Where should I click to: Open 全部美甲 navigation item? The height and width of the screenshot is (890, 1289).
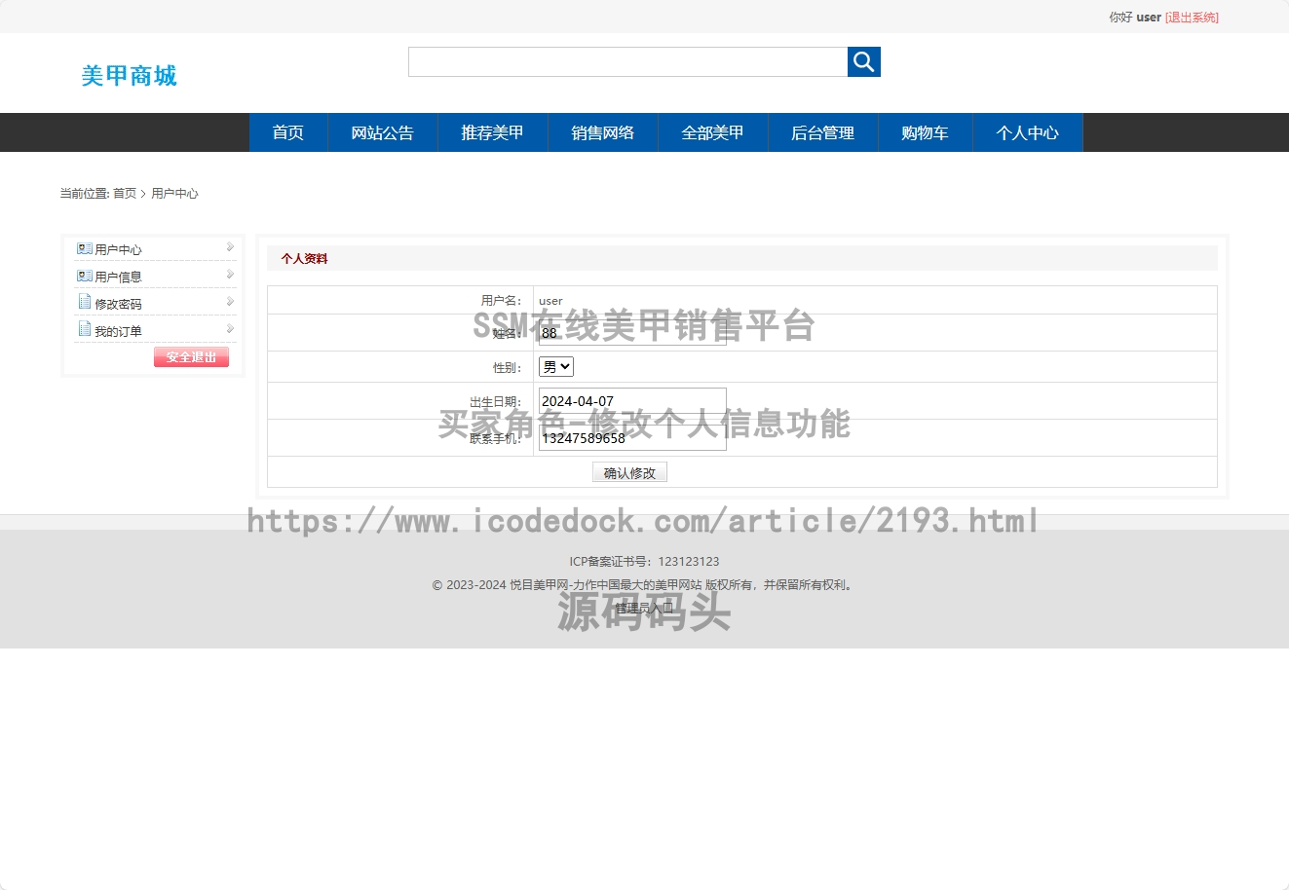click(x=713, y=132)
